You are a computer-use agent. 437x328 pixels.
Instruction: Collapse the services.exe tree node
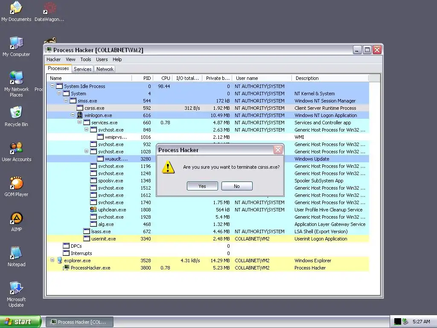click(79, 122)
